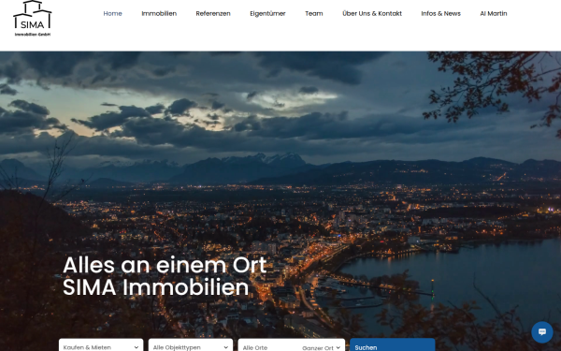Open the Team page
Screen dimensions: 561x351
pos(314,14)
